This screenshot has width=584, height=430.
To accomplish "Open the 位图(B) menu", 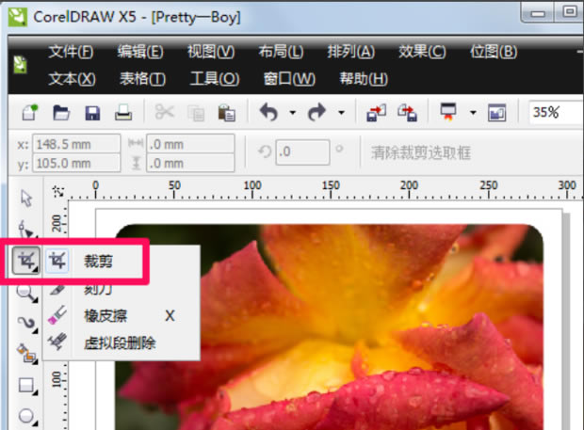I will click(x=494, y=52).
